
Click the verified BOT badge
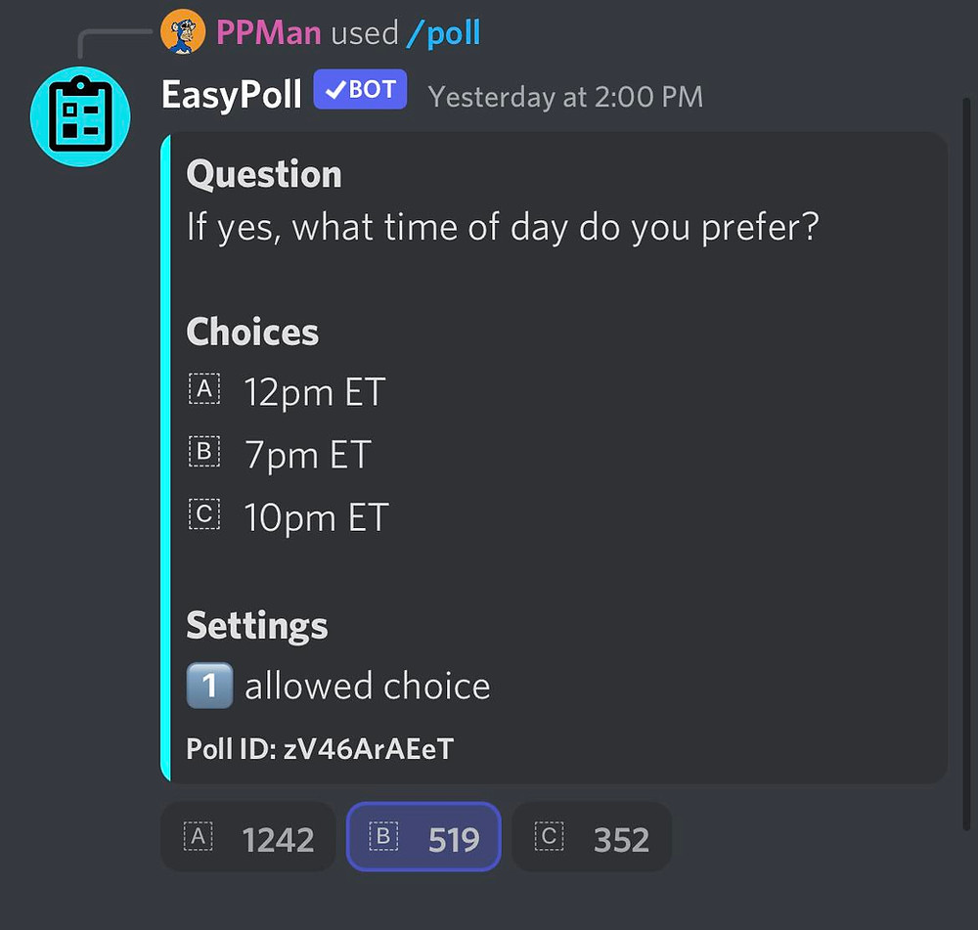360,89
